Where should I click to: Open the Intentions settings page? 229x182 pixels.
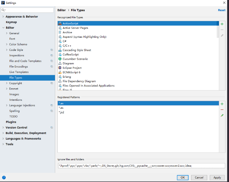(x=16, y=100)
